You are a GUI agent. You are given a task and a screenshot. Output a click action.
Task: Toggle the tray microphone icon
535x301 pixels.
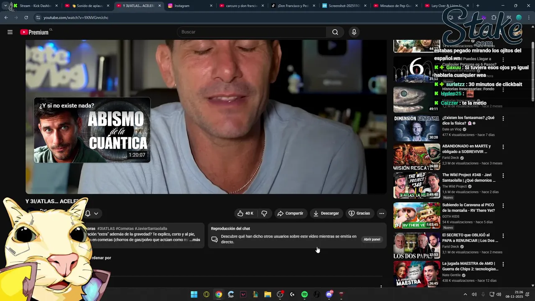point(483,294)
